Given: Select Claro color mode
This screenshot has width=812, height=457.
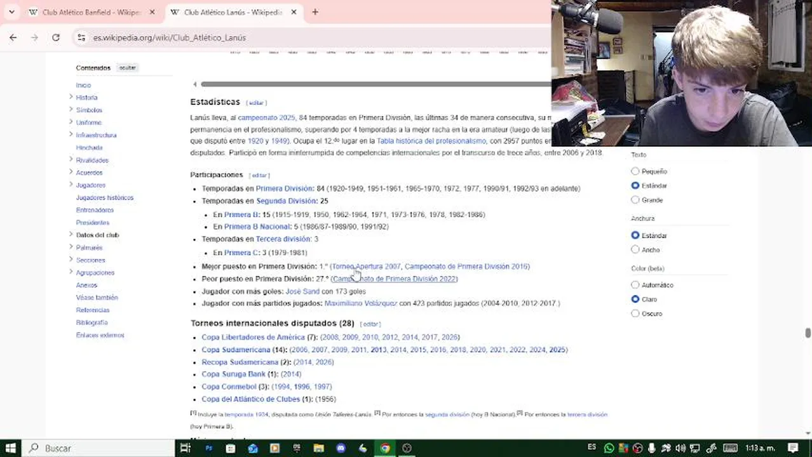Looking at the screenshot, I should (635, 299).
